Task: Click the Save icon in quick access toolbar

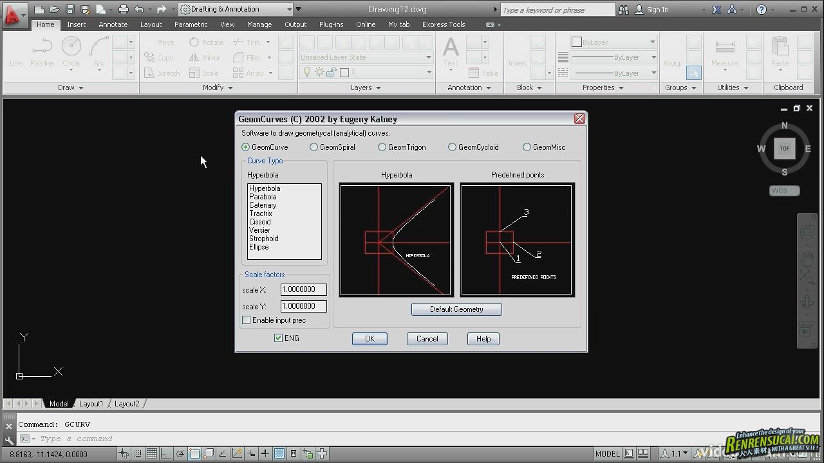Action: (70, 10)
